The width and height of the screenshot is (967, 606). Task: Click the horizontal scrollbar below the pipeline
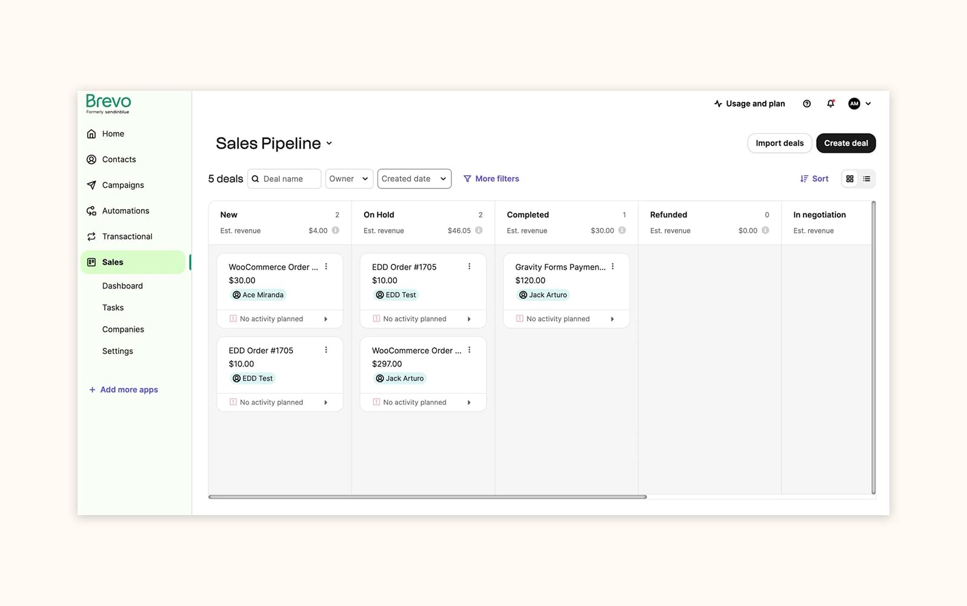[427, 497]
